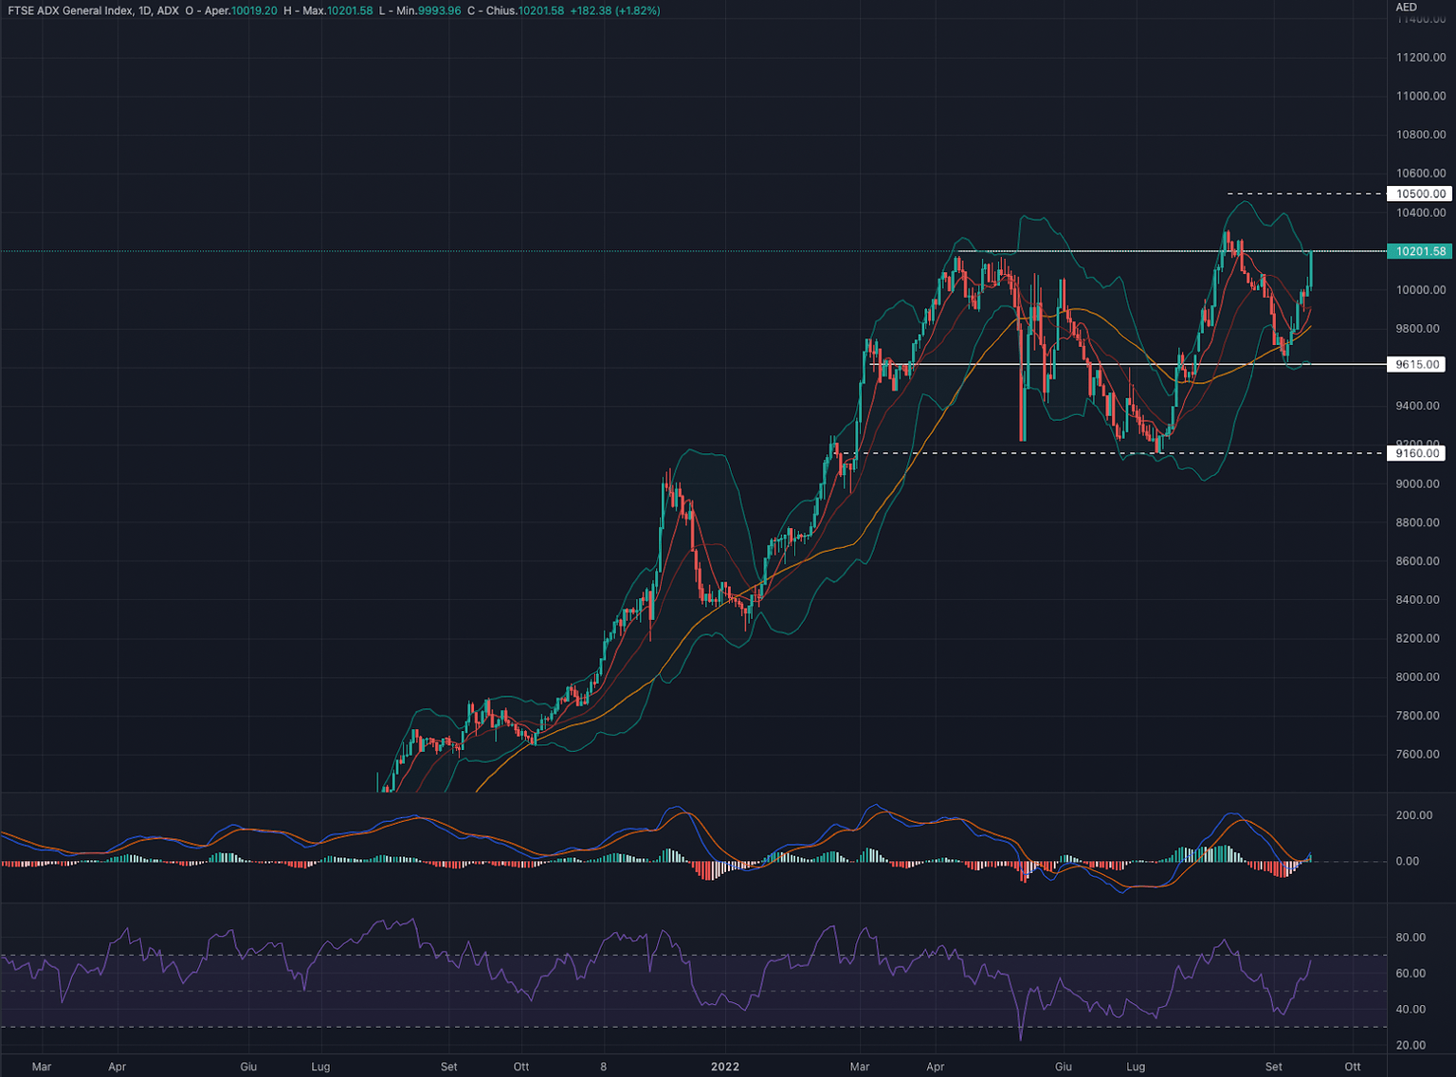This screenshot has height=1077, width=1456.
Task: Click the 8600.00 price axis label
Action: (1418, 561)
